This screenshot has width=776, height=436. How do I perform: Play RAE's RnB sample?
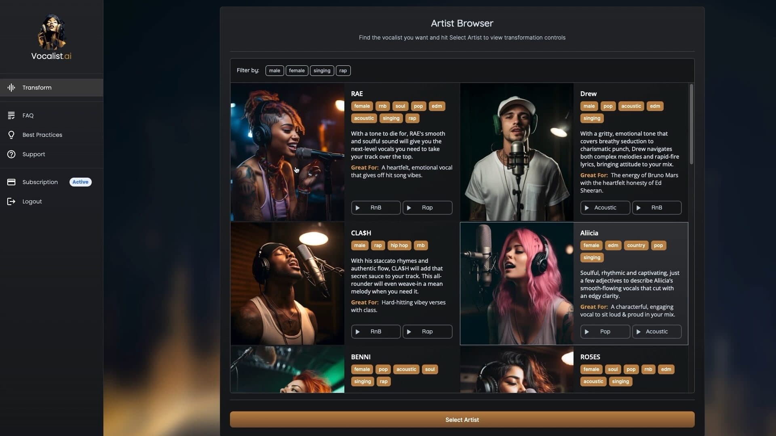click(x=375, y=208)
